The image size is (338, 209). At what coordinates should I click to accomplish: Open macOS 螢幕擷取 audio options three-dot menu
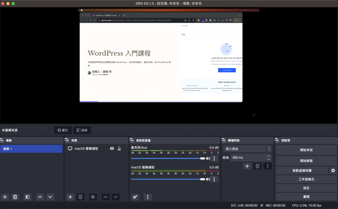tap(214, 179)
